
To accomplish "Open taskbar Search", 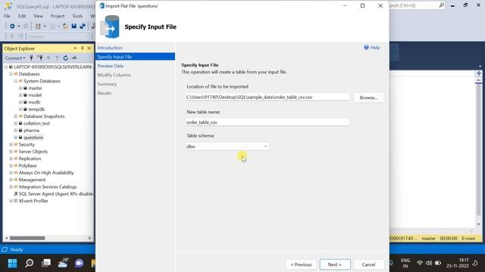I will pos(30,263).
